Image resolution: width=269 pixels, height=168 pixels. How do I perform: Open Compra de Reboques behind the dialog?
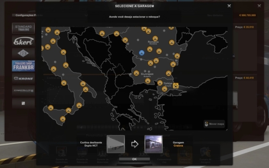pos(185,155)
